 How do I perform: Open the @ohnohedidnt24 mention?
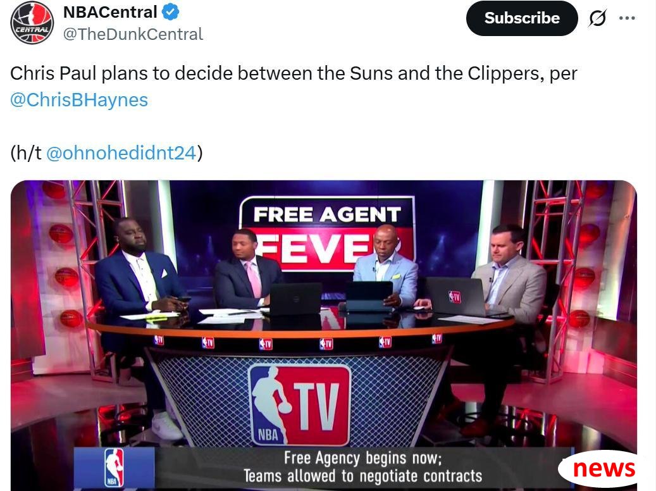tap(121, 152)
